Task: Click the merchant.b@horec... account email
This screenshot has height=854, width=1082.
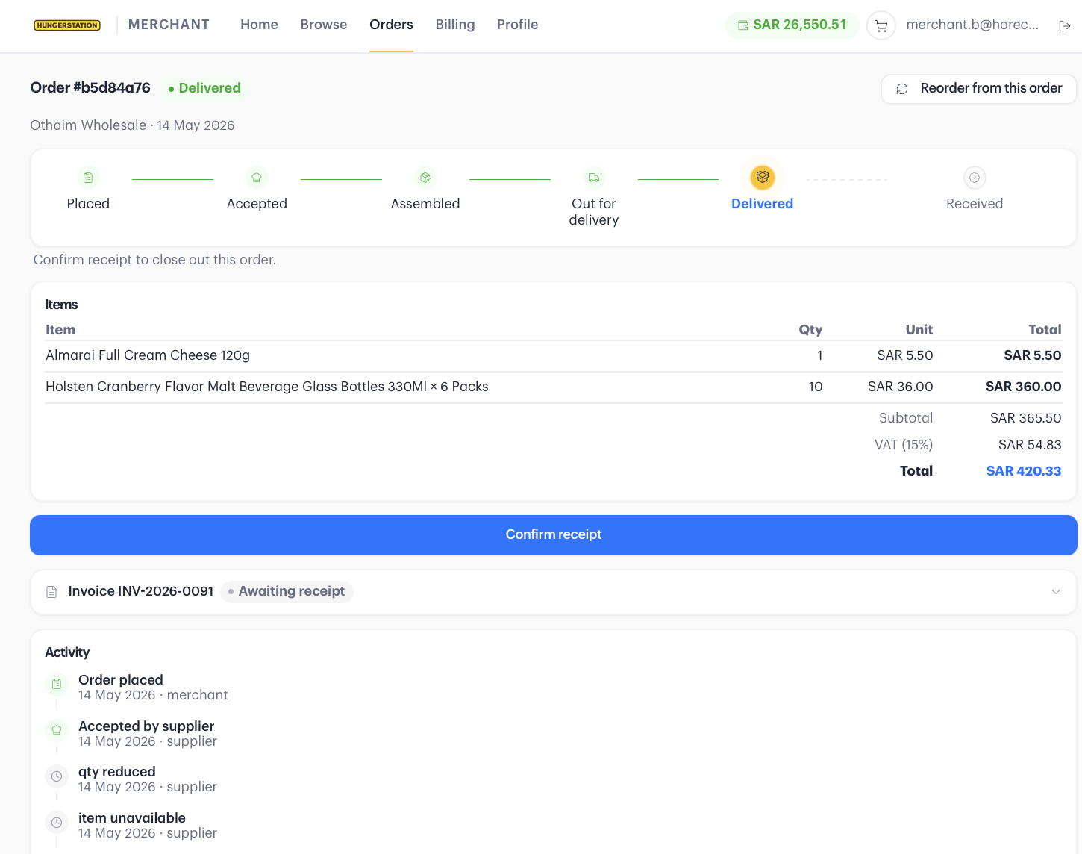Action: coord(972,25)
